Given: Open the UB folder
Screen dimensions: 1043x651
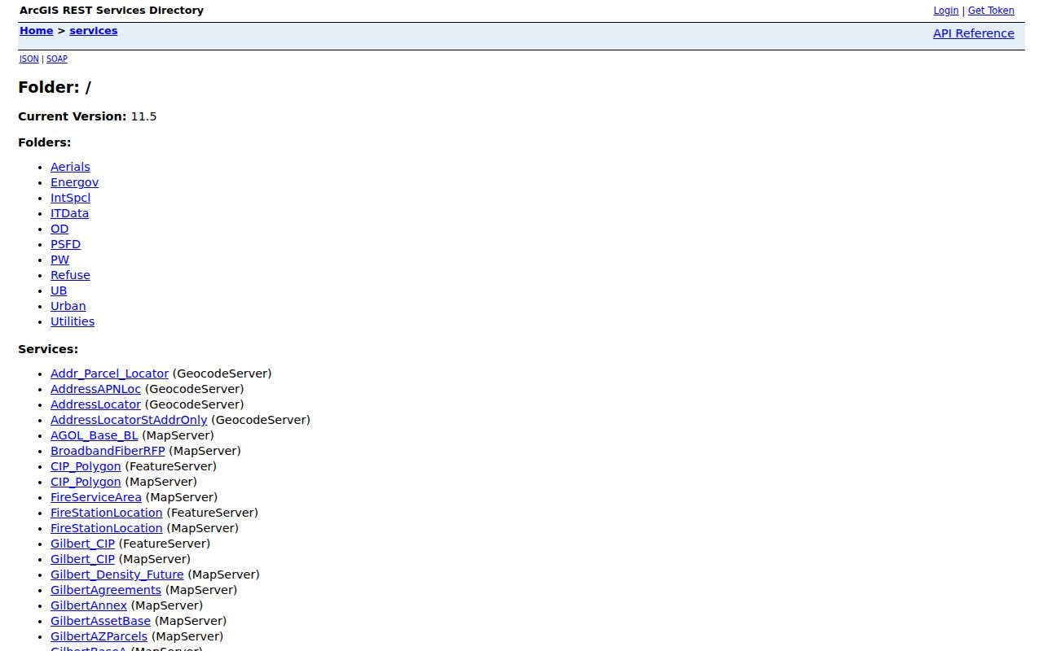Looking at the screenshot, I should [59, 291].
